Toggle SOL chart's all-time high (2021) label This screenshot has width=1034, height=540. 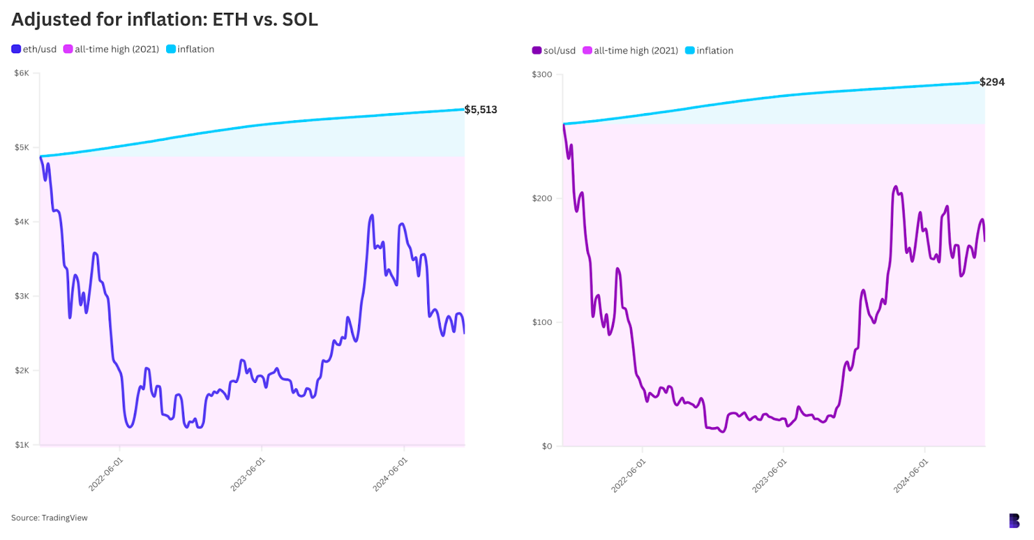[636, 50]
